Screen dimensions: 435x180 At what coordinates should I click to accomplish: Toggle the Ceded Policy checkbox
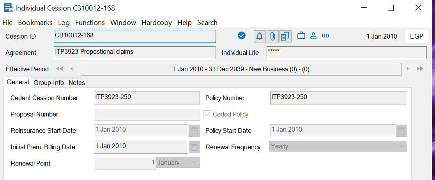[x=208, y=114]
